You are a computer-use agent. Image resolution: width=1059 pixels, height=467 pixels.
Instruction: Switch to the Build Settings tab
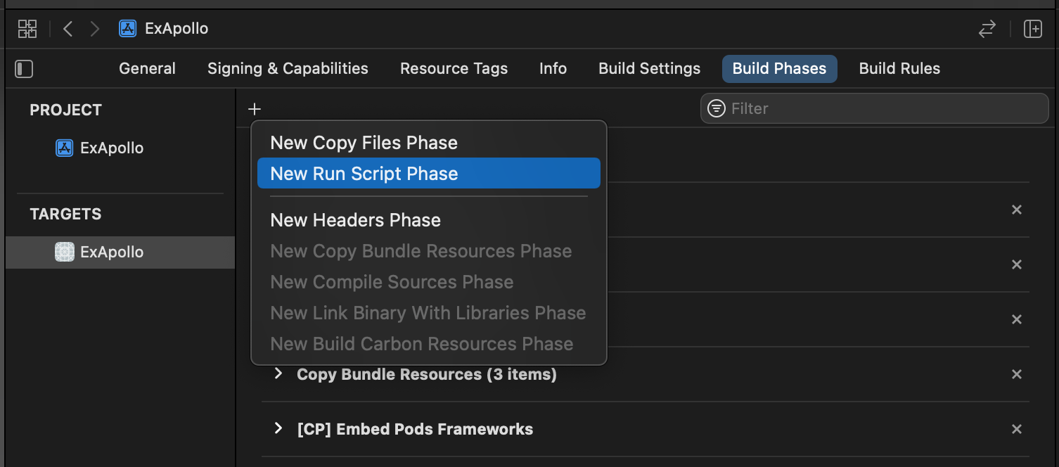tap(649, 69)
